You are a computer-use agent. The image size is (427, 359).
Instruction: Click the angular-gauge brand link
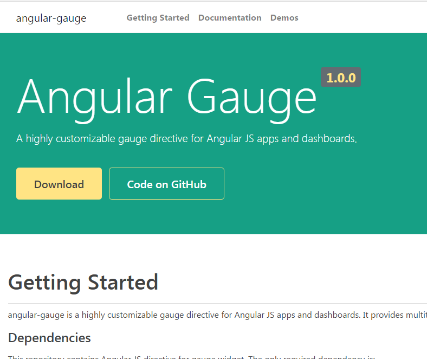(x=51, y=18)
